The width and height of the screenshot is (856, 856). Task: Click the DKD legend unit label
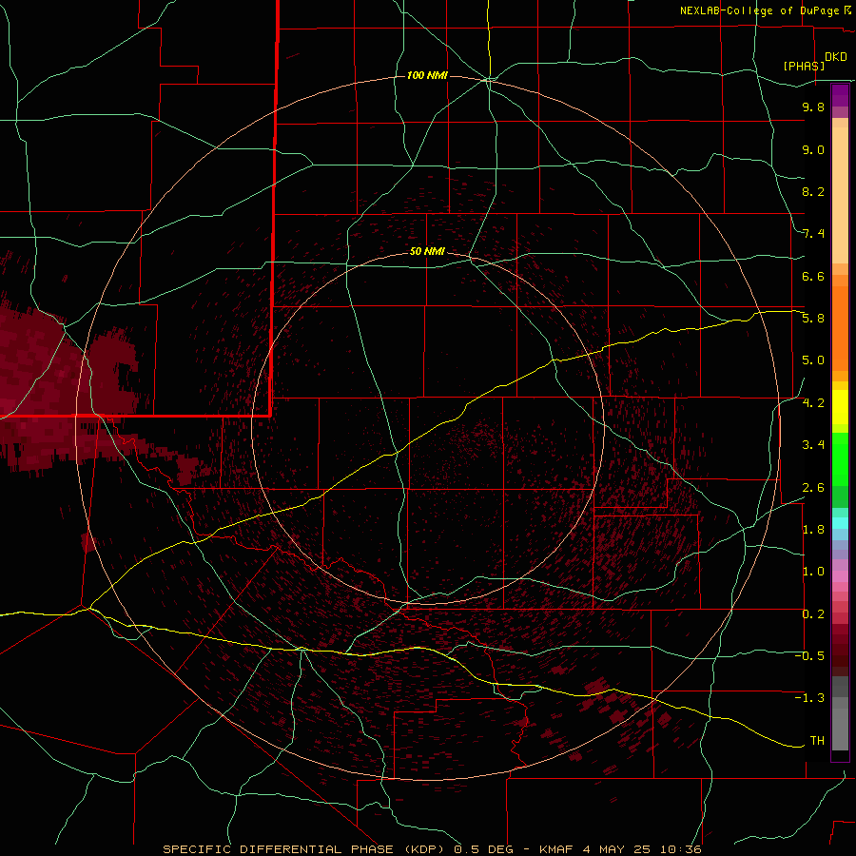(836, 57)
